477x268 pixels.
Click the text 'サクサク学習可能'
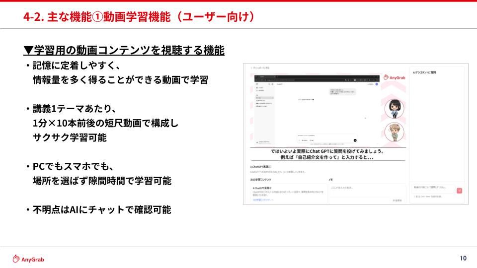(x=70, y=137)
